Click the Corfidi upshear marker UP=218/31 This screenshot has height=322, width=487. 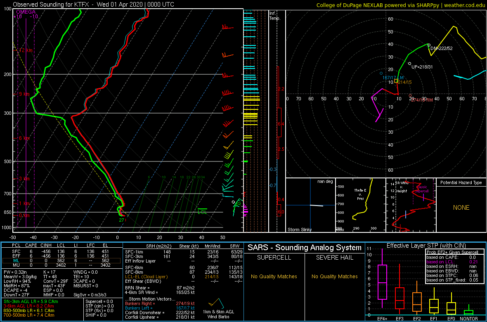pos(409,64)
